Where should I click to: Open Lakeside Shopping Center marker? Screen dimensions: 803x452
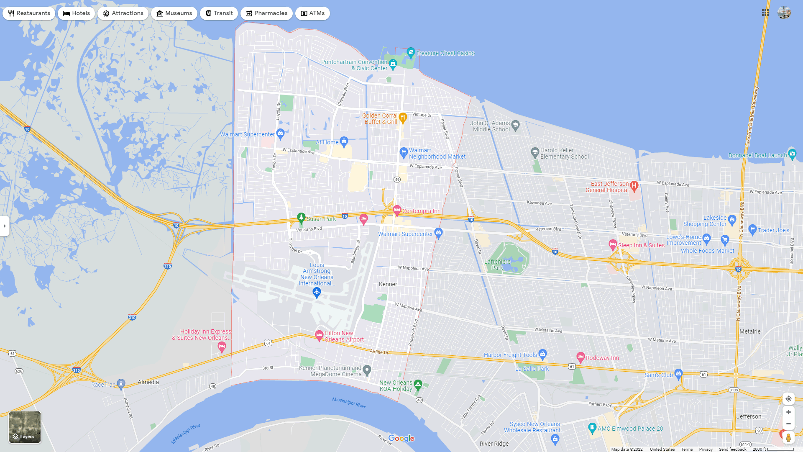click(x=732, y=219)
